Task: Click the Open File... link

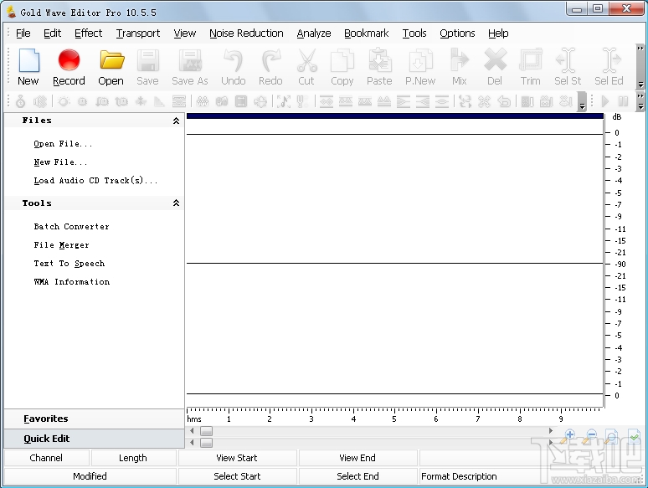Action: pos(63,144)
